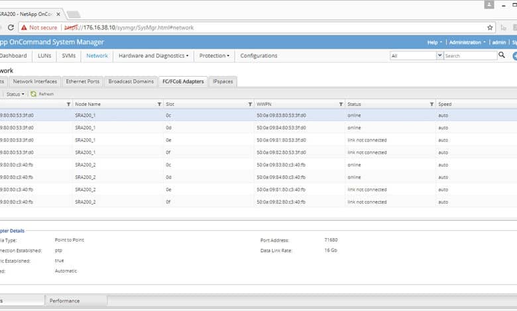The height and width of the screenshot is (311, 517).
Task: Click the Refresh label in the toolbar
Action: click(x=46, y=94)
